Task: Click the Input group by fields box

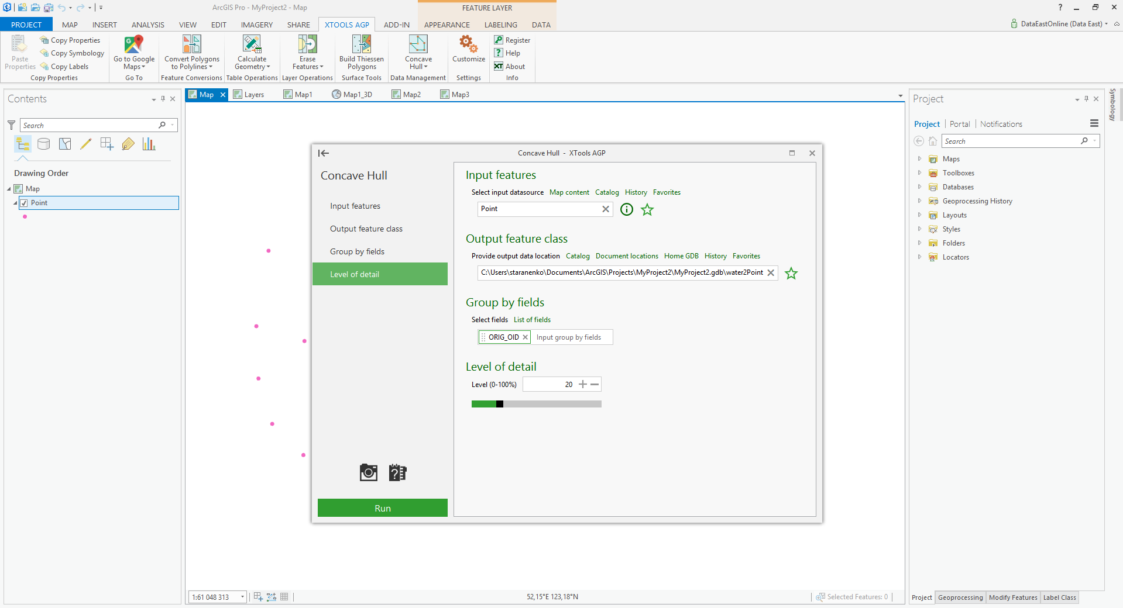Action: click(572, 337)
